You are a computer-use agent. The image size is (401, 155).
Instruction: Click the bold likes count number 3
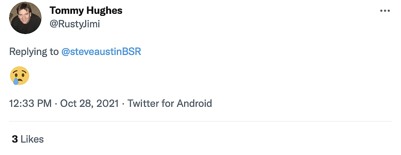[x=15, y=139]
